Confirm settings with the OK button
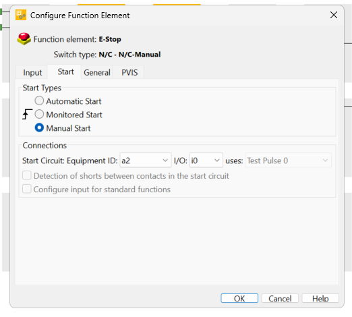352x317 pixels. [x=239, y=298]
